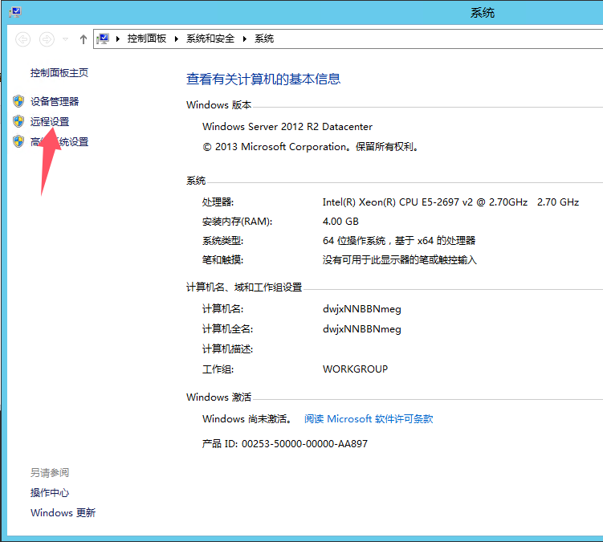
Task: Click the 笔和触摸 value text
Action: tap(400, 260)
